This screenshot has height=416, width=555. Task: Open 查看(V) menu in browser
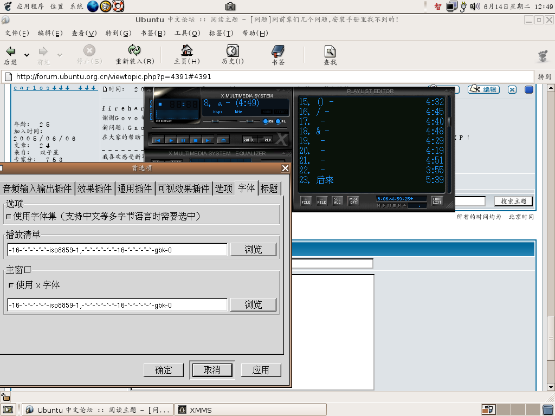(x=84, y=33)
